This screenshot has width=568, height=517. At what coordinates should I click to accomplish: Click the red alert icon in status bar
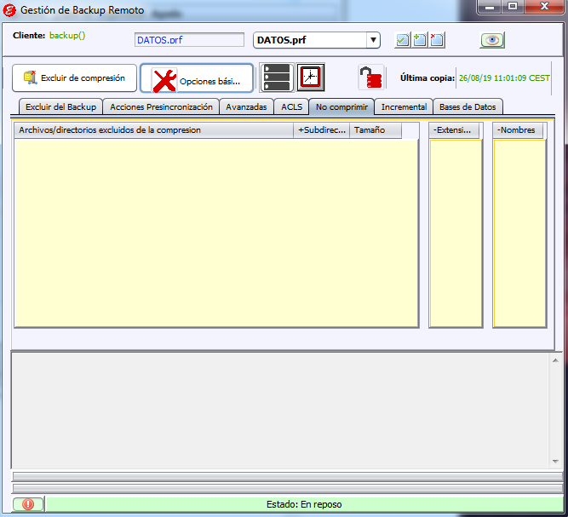pyautogui.click(x=28, y=504)
